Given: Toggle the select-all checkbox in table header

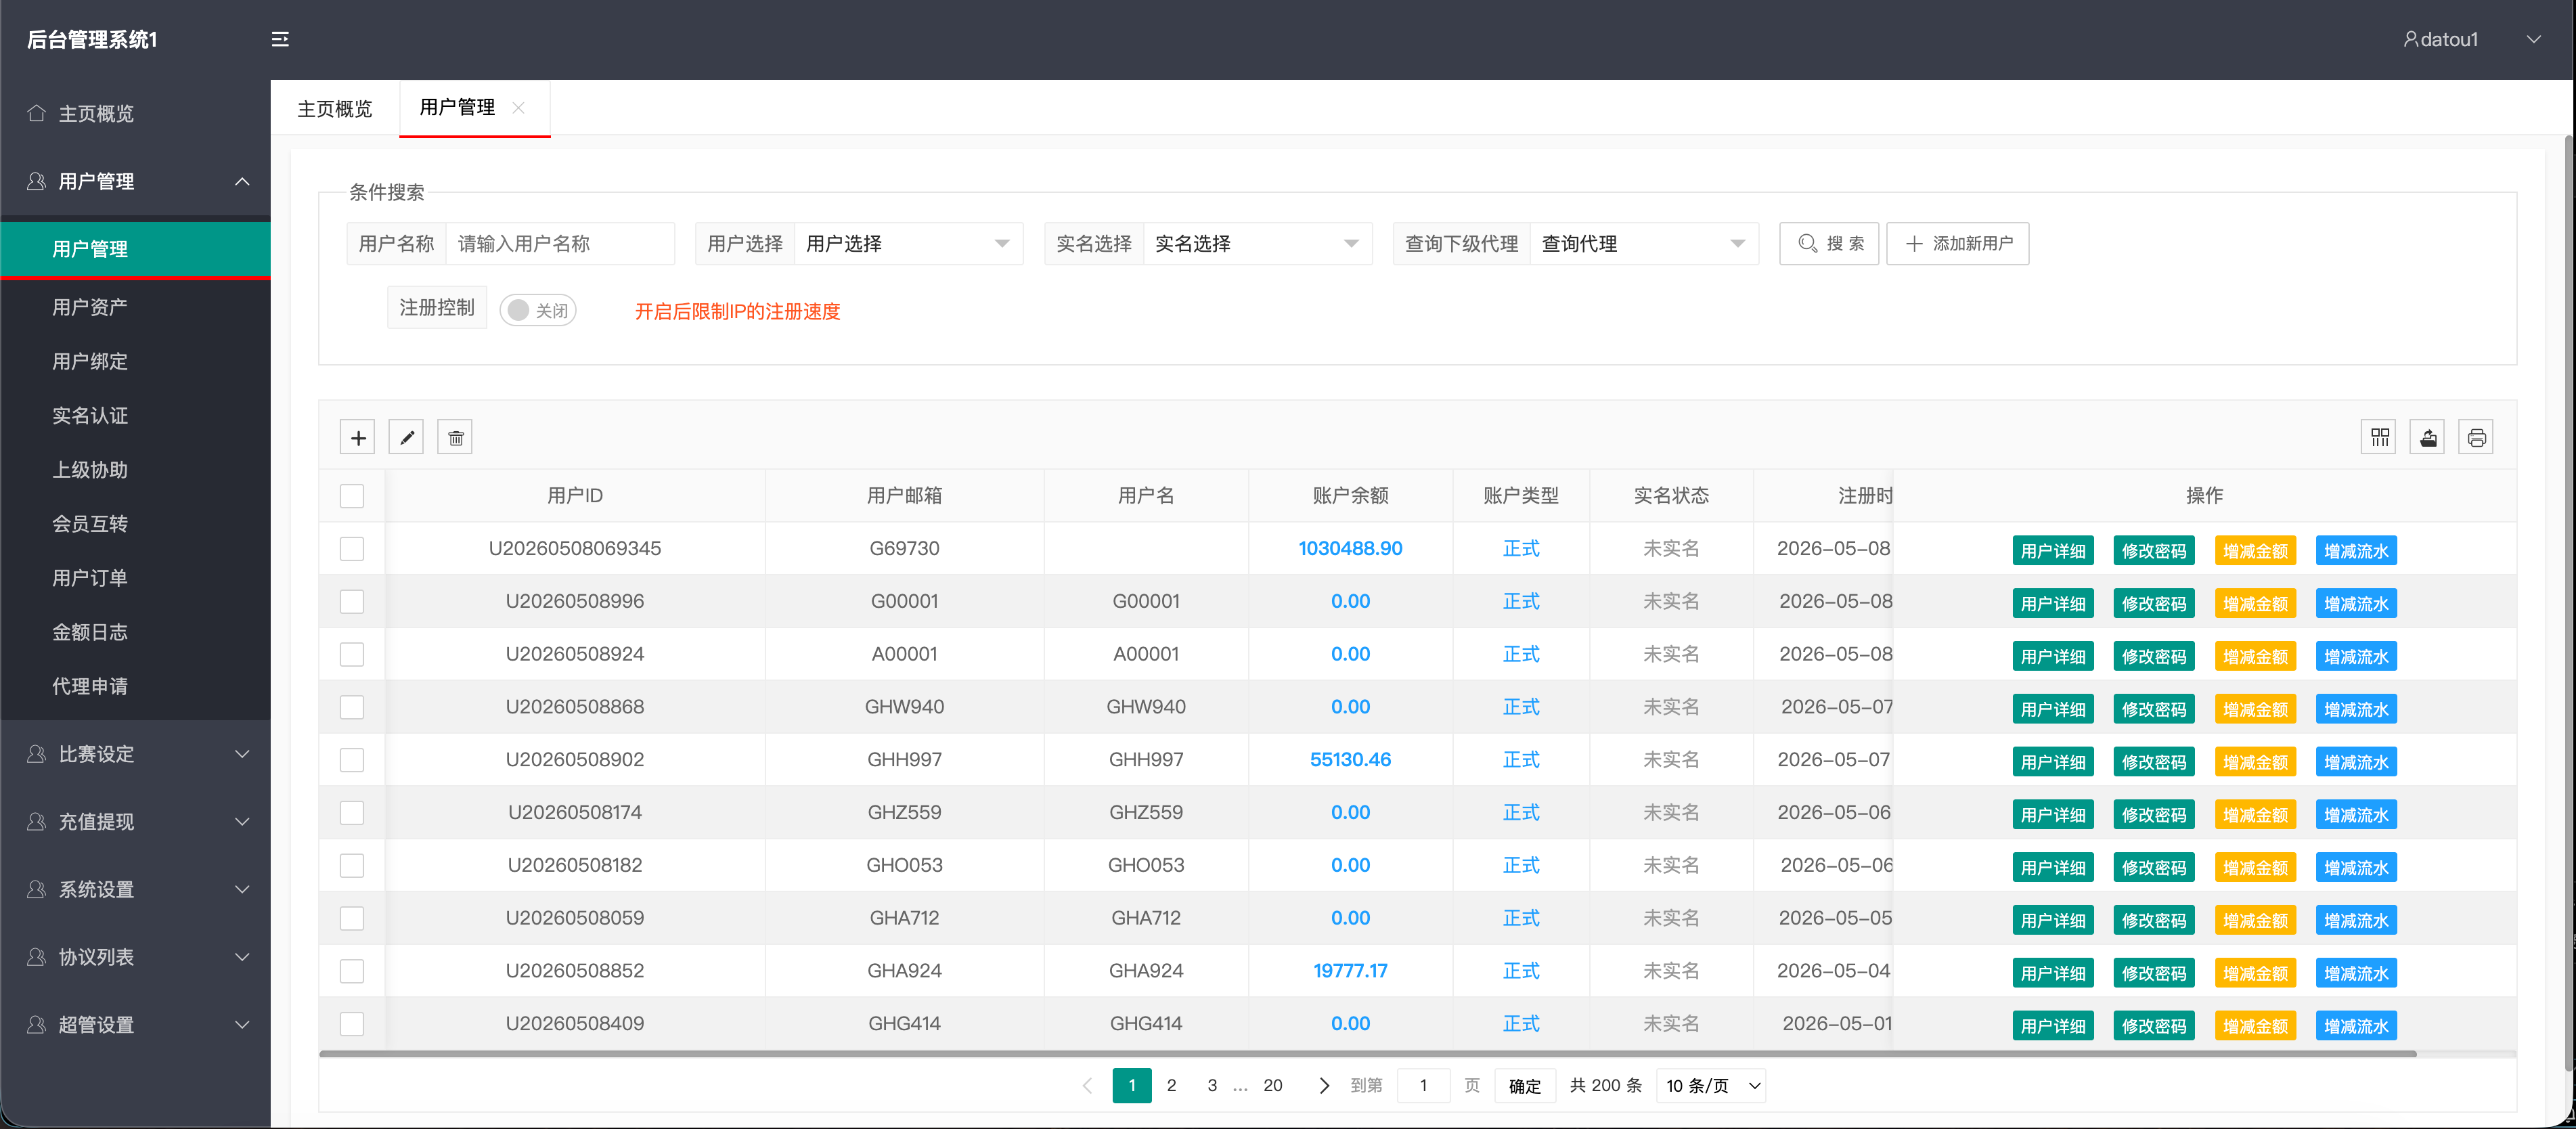Looking at the screenshot, I should (352, 496).
